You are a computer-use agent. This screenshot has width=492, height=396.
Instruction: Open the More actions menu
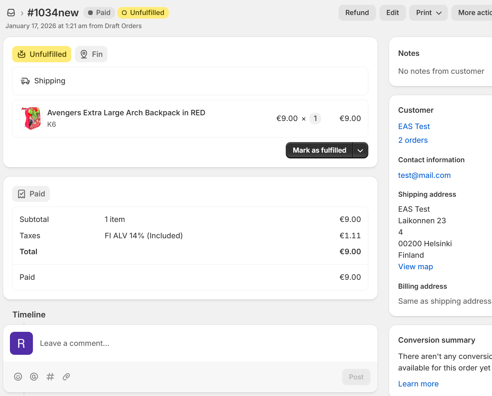pyautogui.click(x=473, y=13)
